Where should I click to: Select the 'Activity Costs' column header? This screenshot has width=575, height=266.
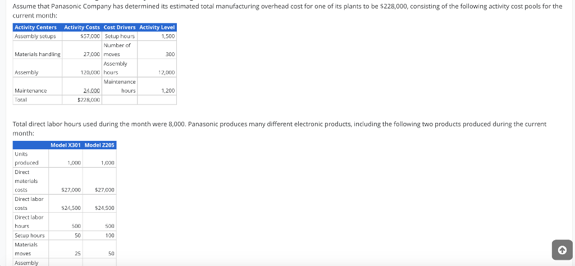82,27
